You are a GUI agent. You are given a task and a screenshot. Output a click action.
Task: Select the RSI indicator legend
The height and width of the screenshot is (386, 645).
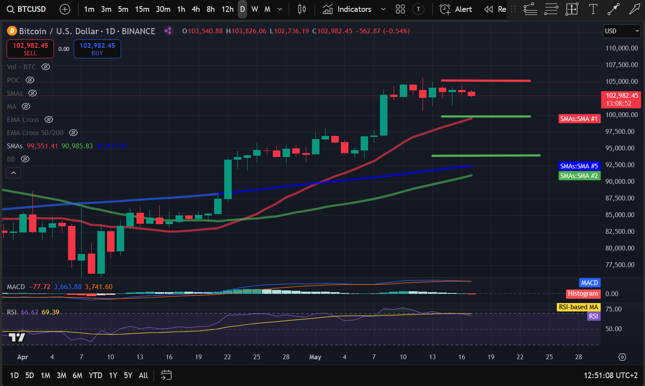point(33,312)
